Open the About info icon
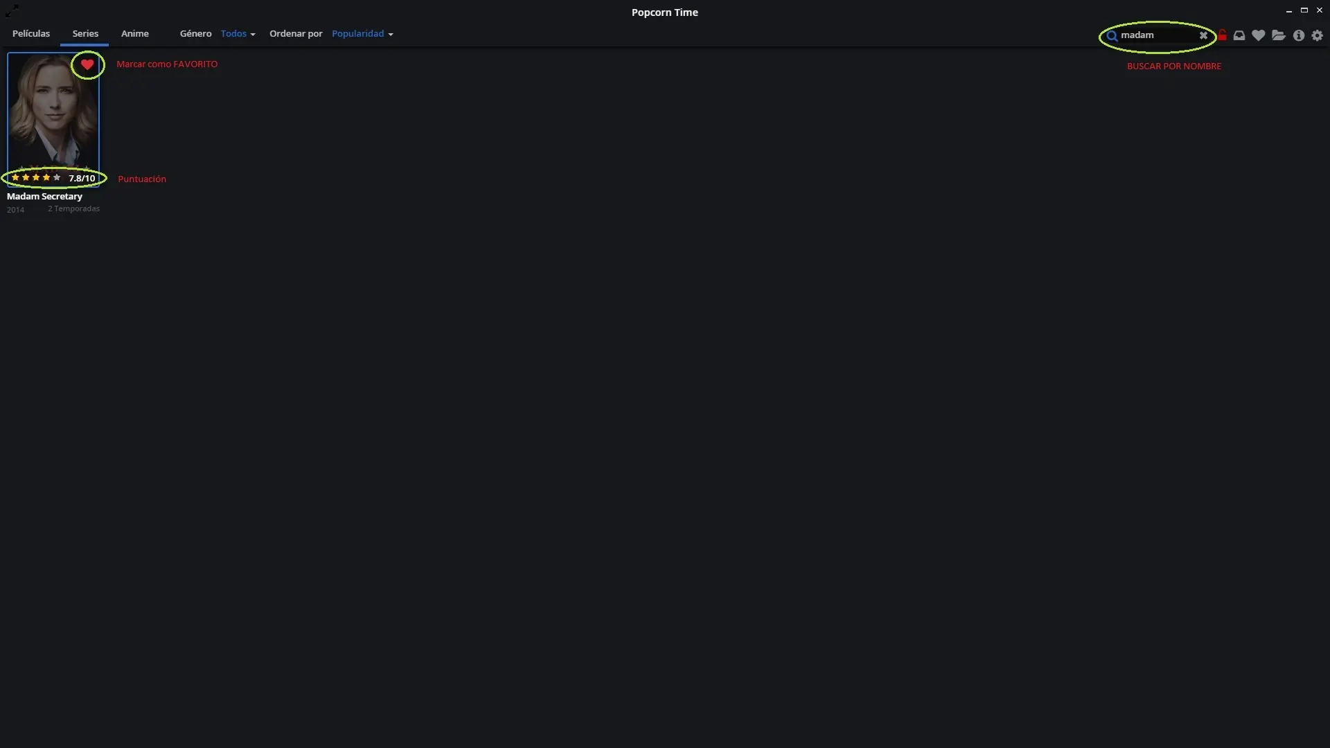The image size is (1330, 748). (x=1299, y=35)
